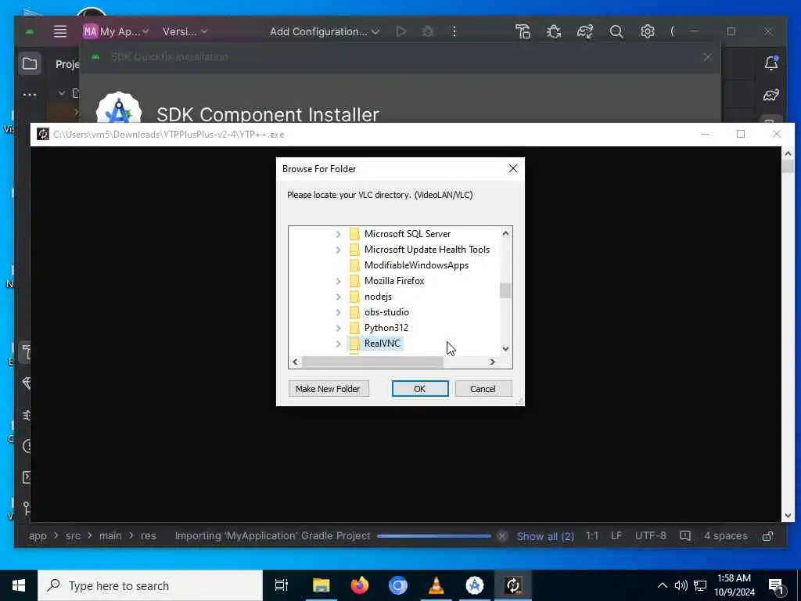This screenshot has width=801, height=601.
Task: Select the Python312 folder
Action: pyautogui.click(x=386, y=328)
